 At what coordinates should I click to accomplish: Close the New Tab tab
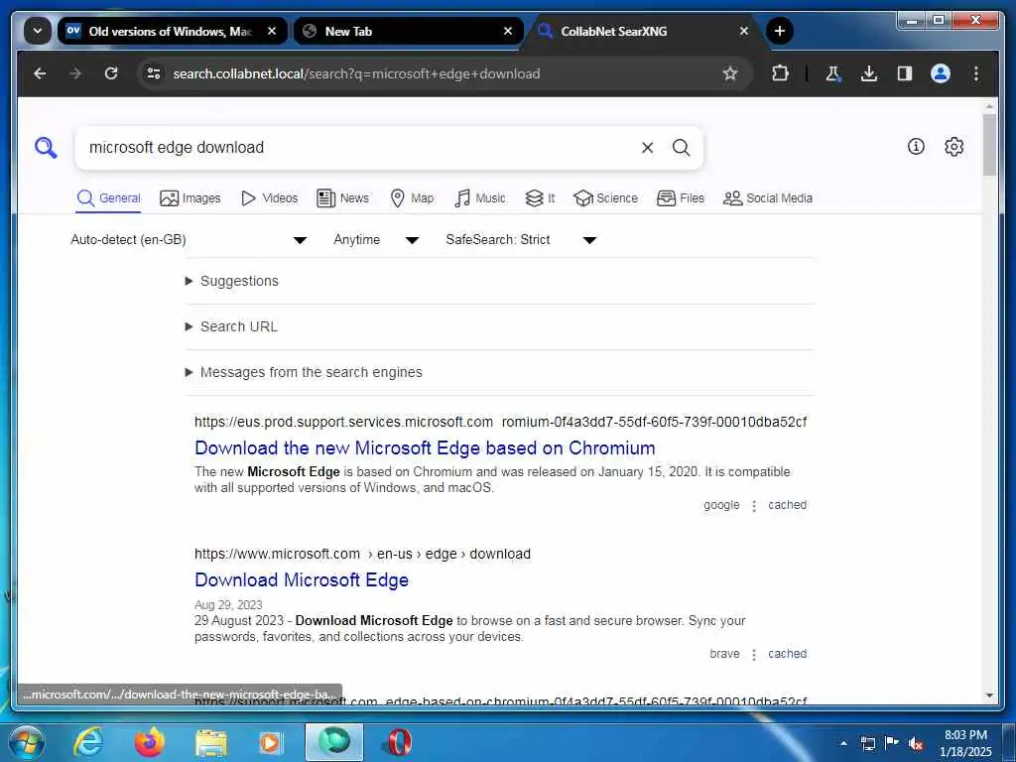(508, 31)
